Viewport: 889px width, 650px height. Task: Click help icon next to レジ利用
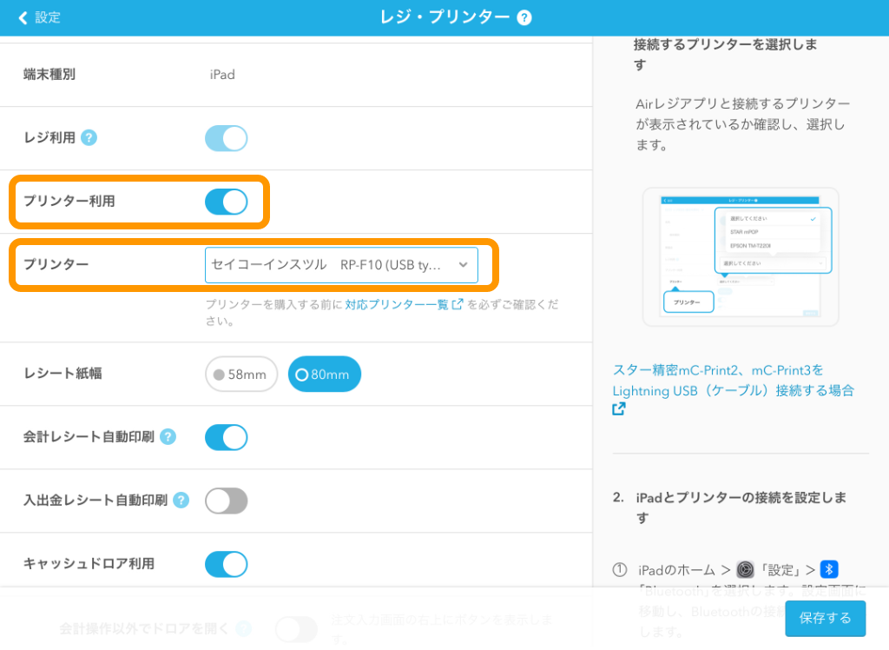coord(89,138)
